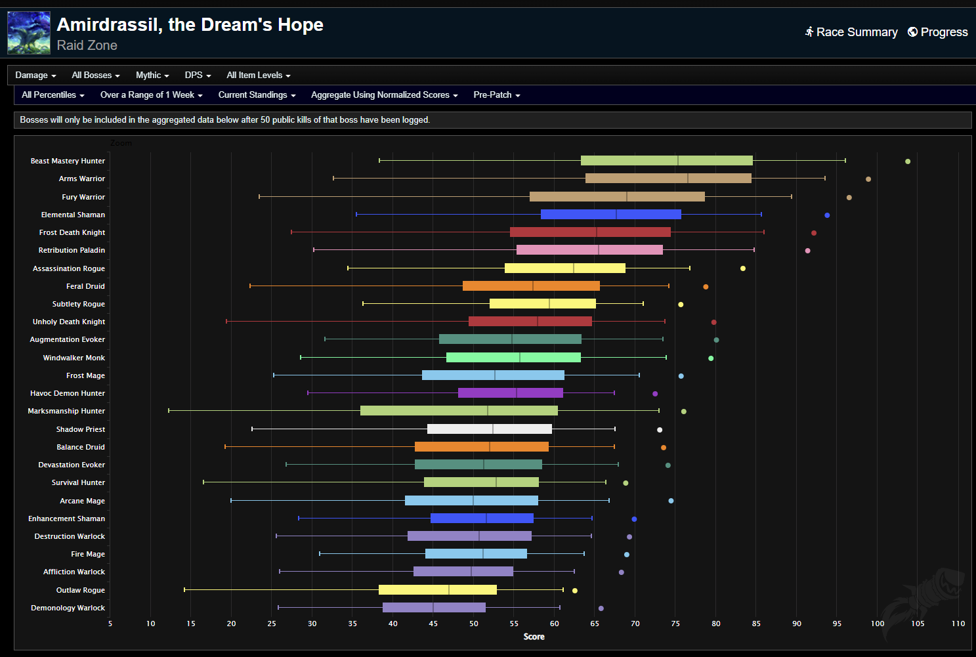Image resolution: width=976 pixels, height=657 pixels.
Task: Open the All Percentiles filter
Action: pyautogui.click(x=53, y=95)
